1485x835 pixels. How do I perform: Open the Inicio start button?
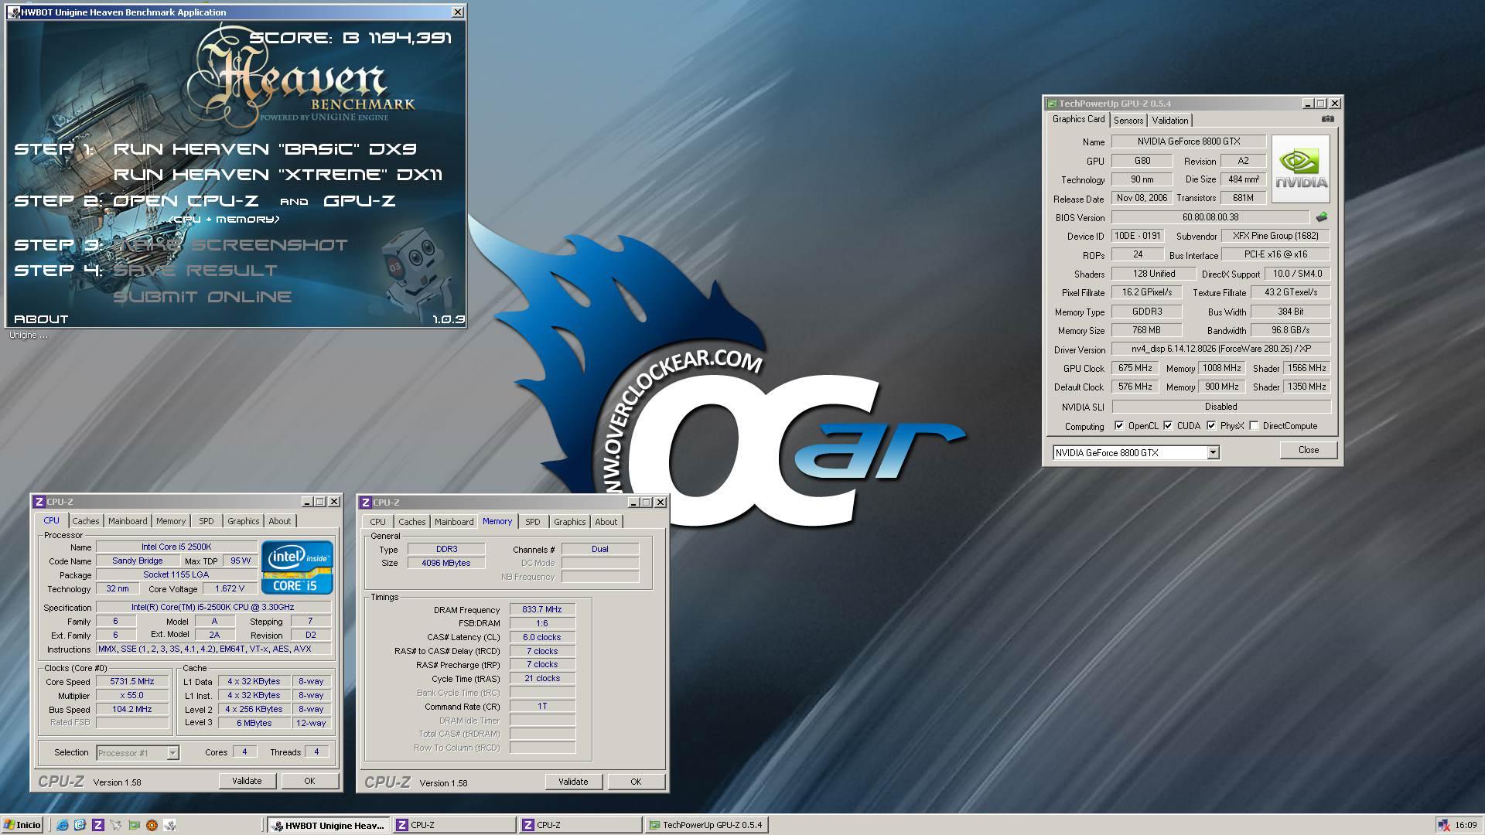22,825
